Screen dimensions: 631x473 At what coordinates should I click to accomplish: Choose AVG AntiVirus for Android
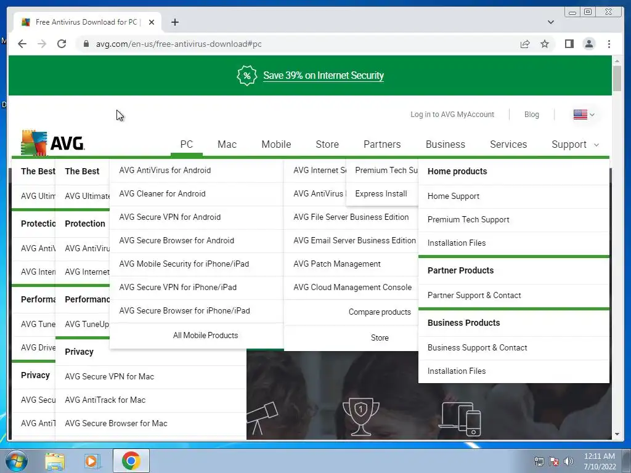point(165,170)
